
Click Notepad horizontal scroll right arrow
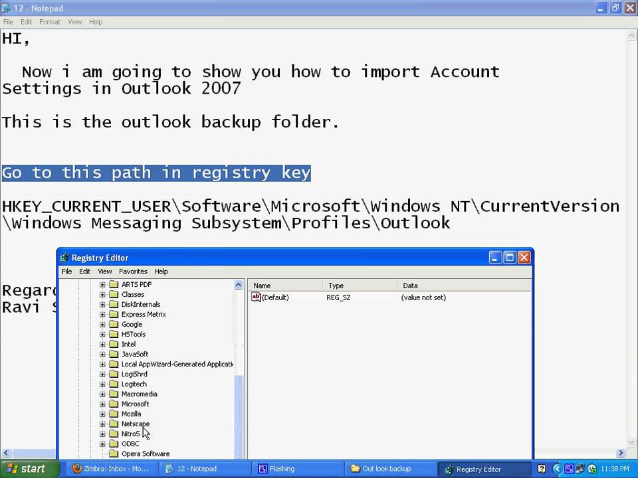[621, 453]
